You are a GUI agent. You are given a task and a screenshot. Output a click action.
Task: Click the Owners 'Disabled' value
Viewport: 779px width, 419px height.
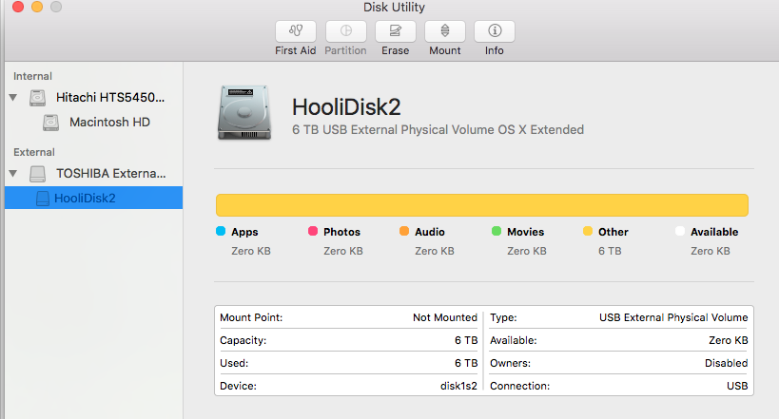click(727, 363)
